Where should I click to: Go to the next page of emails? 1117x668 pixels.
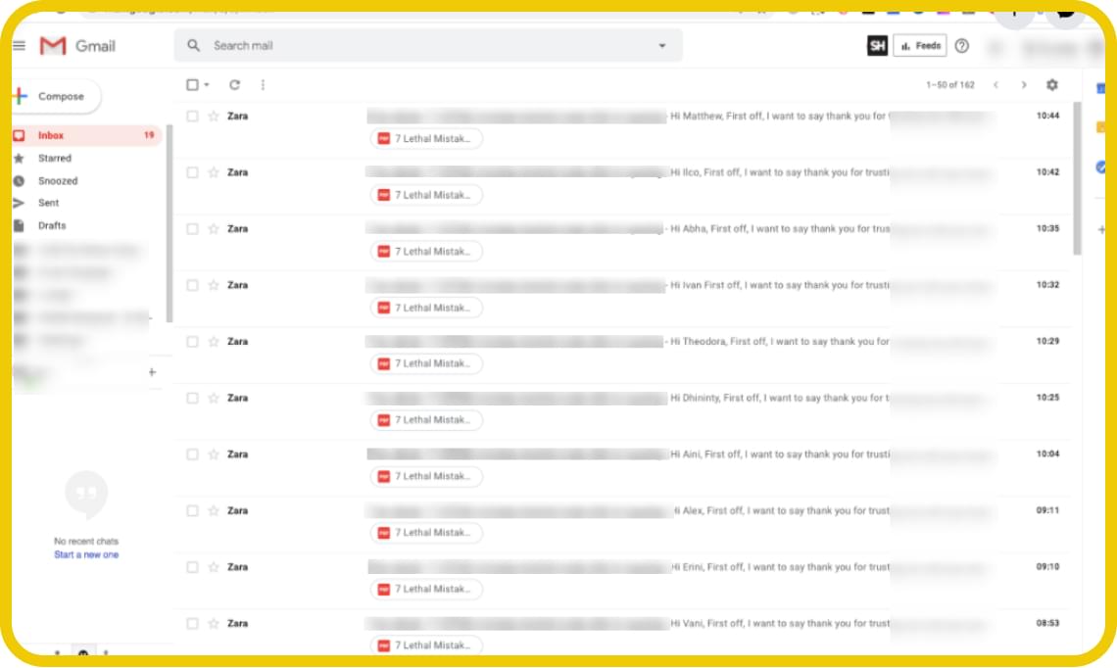click(x=1024, y=85)
